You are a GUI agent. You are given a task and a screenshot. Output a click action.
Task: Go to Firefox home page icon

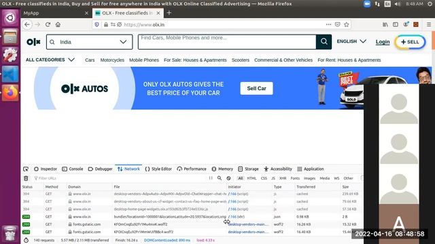(x=58, y=24)
